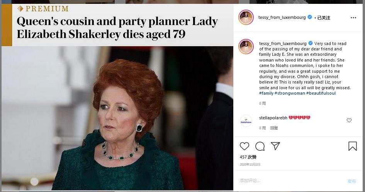
Task: Open the #strongwoman hashtag
Action: (x=289, y=93)
